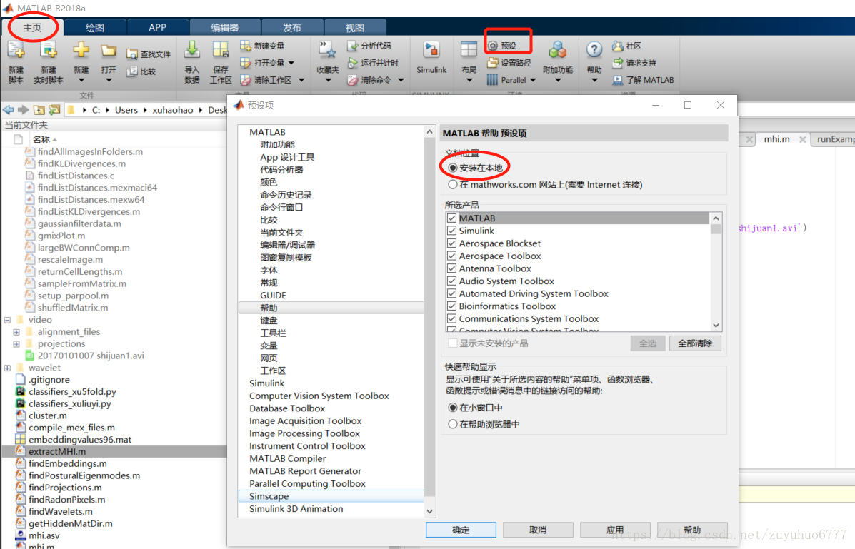Collapse the video folder tree node
The image size is (855, 549).
coord(8,320)
